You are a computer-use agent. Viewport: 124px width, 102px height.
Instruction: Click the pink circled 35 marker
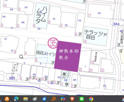click(x=53, y=43)
